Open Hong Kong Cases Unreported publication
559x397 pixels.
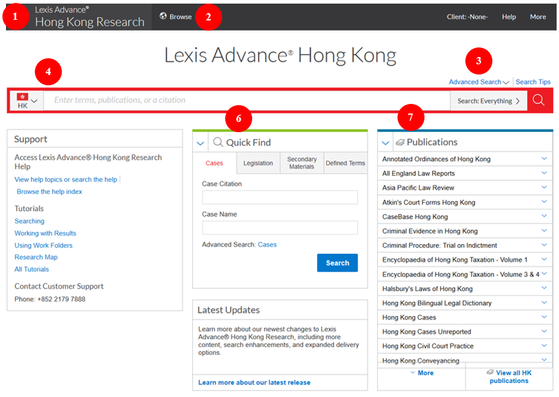[427, 332]
